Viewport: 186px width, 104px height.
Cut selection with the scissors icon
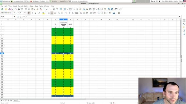click(26, 9)
